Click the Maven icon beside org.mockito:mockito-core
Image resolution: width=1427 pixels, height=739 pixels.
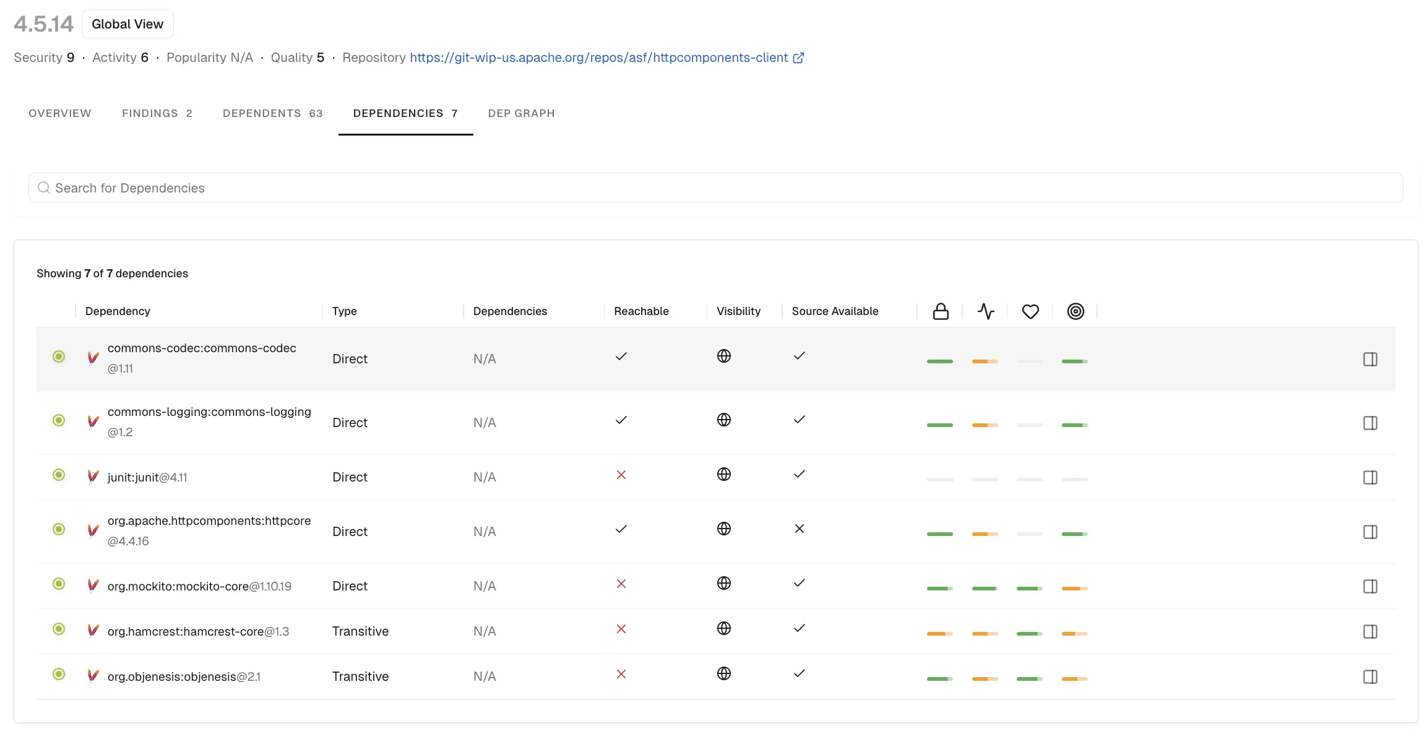click(x=93, y=585)
